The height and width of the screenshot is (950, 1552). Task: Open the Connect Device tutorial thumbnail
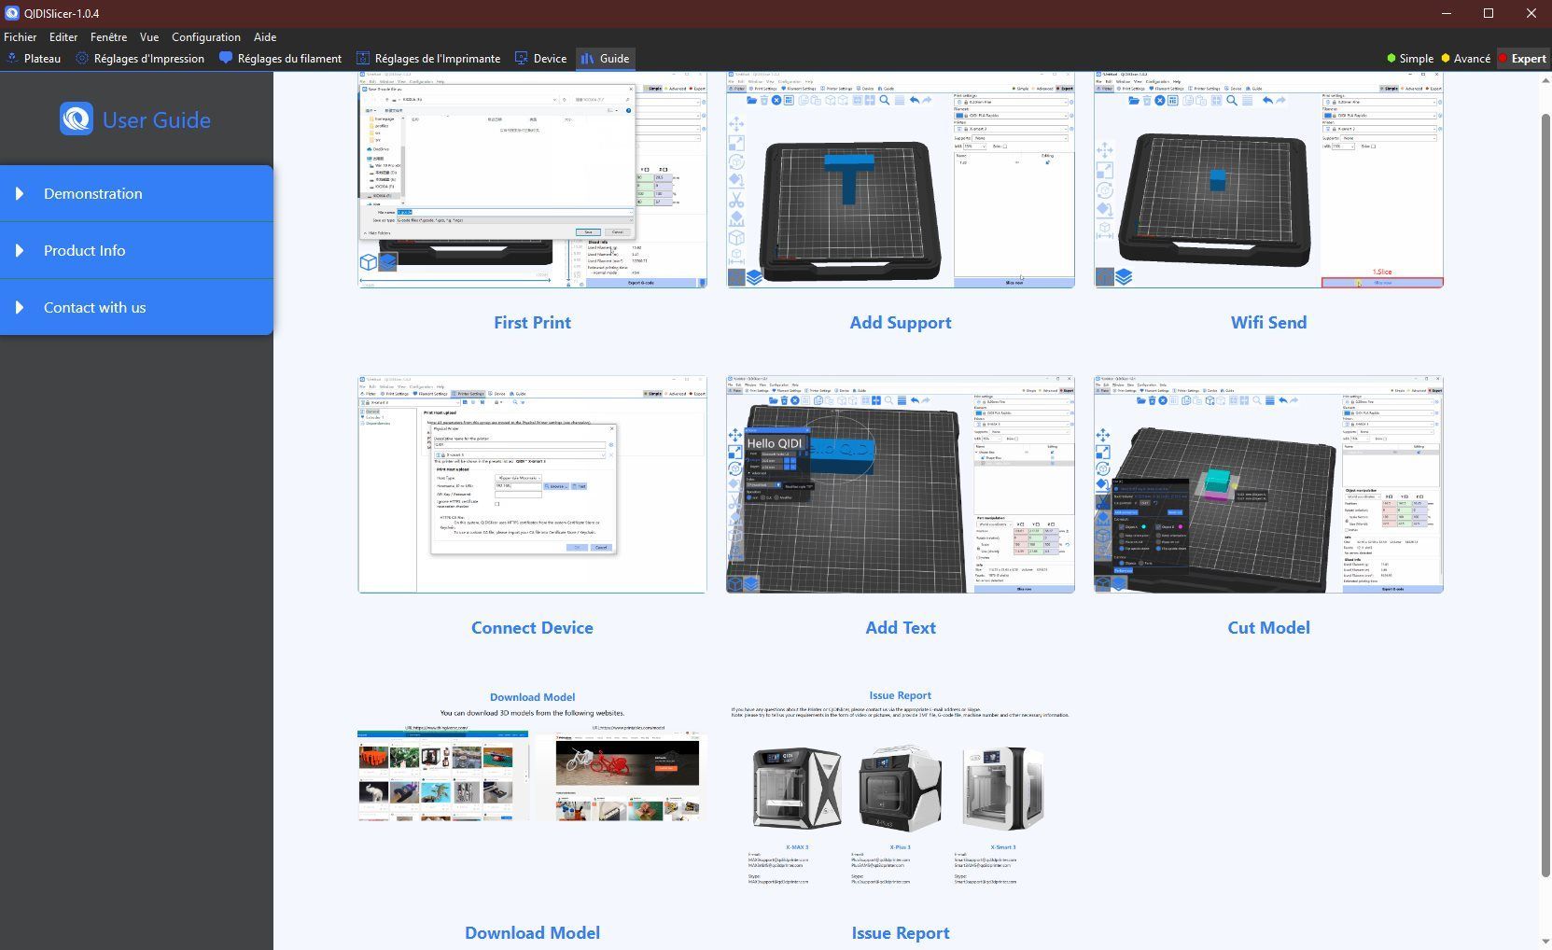(x=532, y=484)
